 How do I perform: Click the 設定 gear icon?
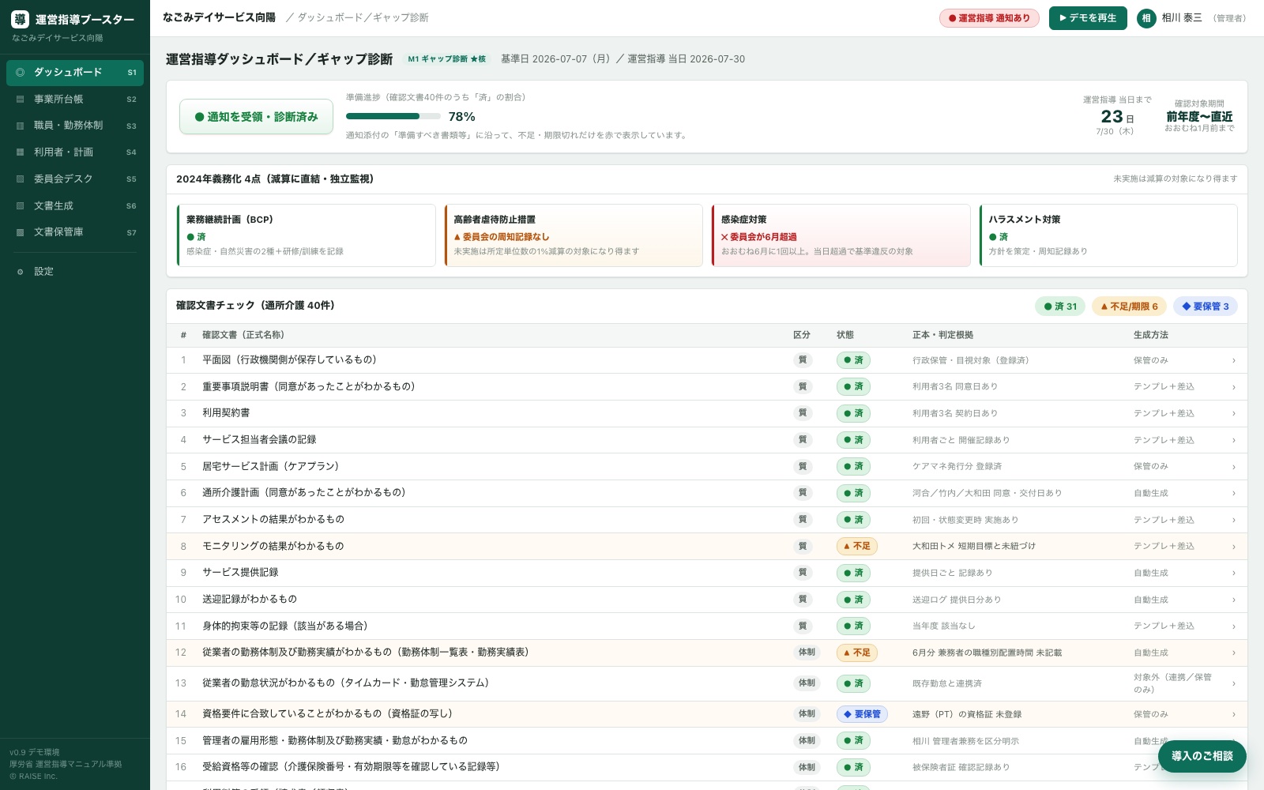point(20,272)
